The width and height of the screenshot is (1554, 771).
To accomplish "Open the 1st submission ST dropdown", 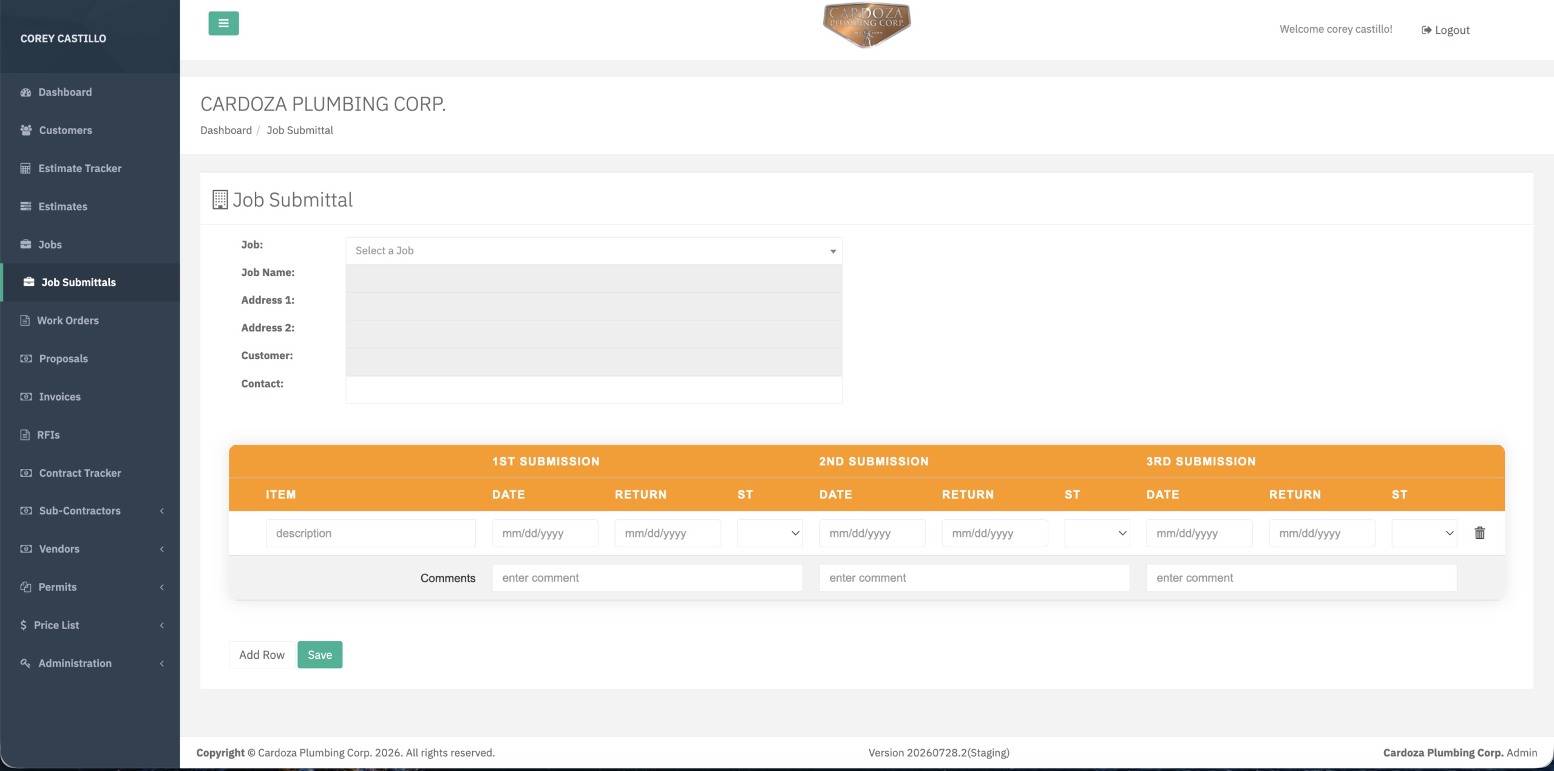I will point(770,533).
